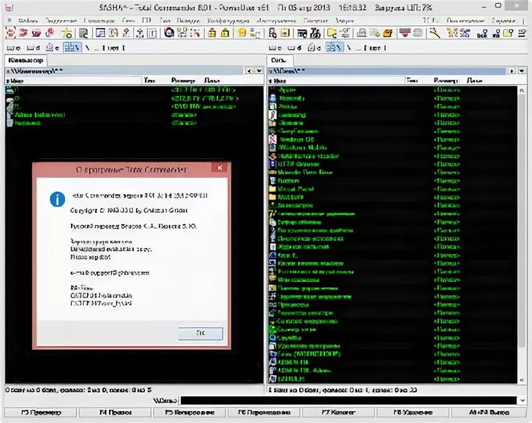Select drive c in the left drive bar

(13, 48)
